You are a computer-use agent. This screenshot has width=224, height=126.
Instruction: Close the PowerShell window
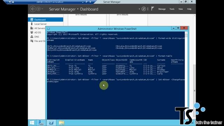tap(184, 28)
